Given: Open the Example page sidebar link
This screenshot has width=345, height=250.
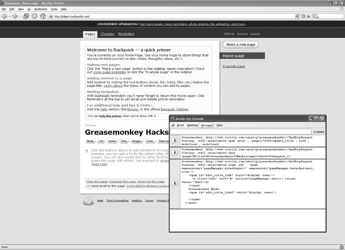Looking at the screenshot, I should point(234,66).
